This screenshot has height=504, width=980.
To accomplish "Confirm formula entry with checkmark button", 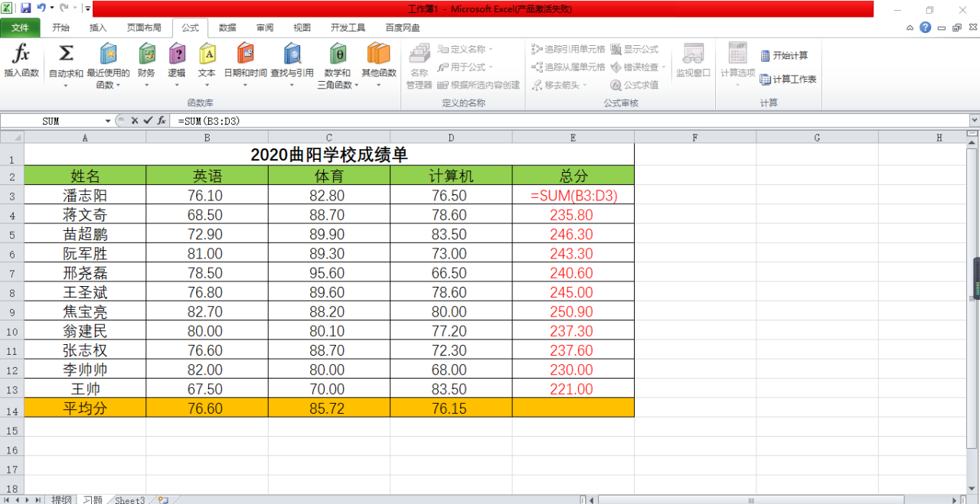I will (148, 121).
